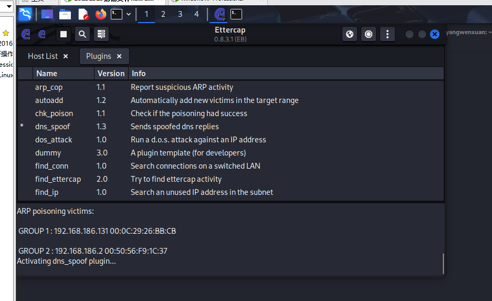492x301 pixels.
Task: Activate the arp_cop plugin
Action: 49,87
